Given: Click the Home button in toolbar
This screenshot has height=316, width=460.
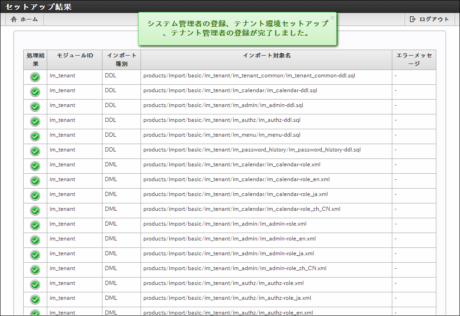Looking at the screenshot, I should 24,19.
